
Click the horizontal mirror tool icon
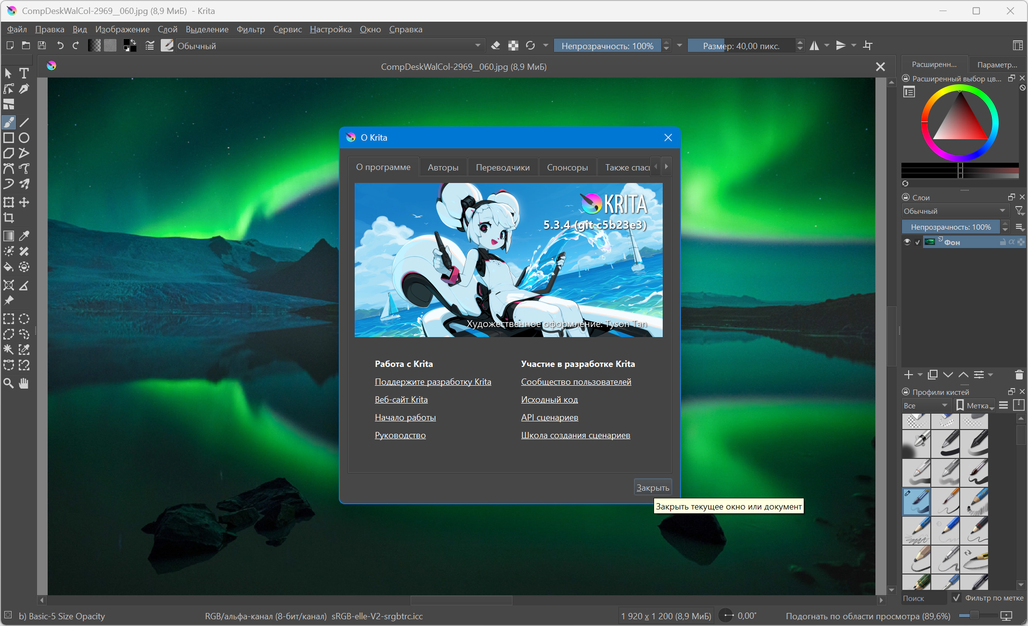(814, 46)
